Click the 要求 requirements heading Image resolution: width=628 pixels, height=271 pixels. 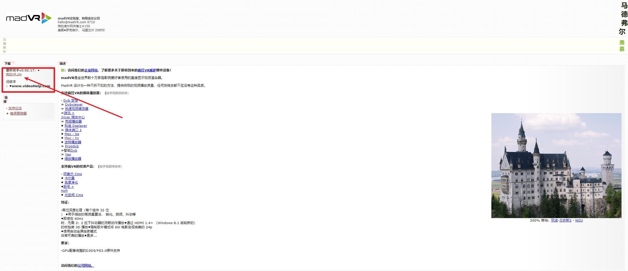65,243
